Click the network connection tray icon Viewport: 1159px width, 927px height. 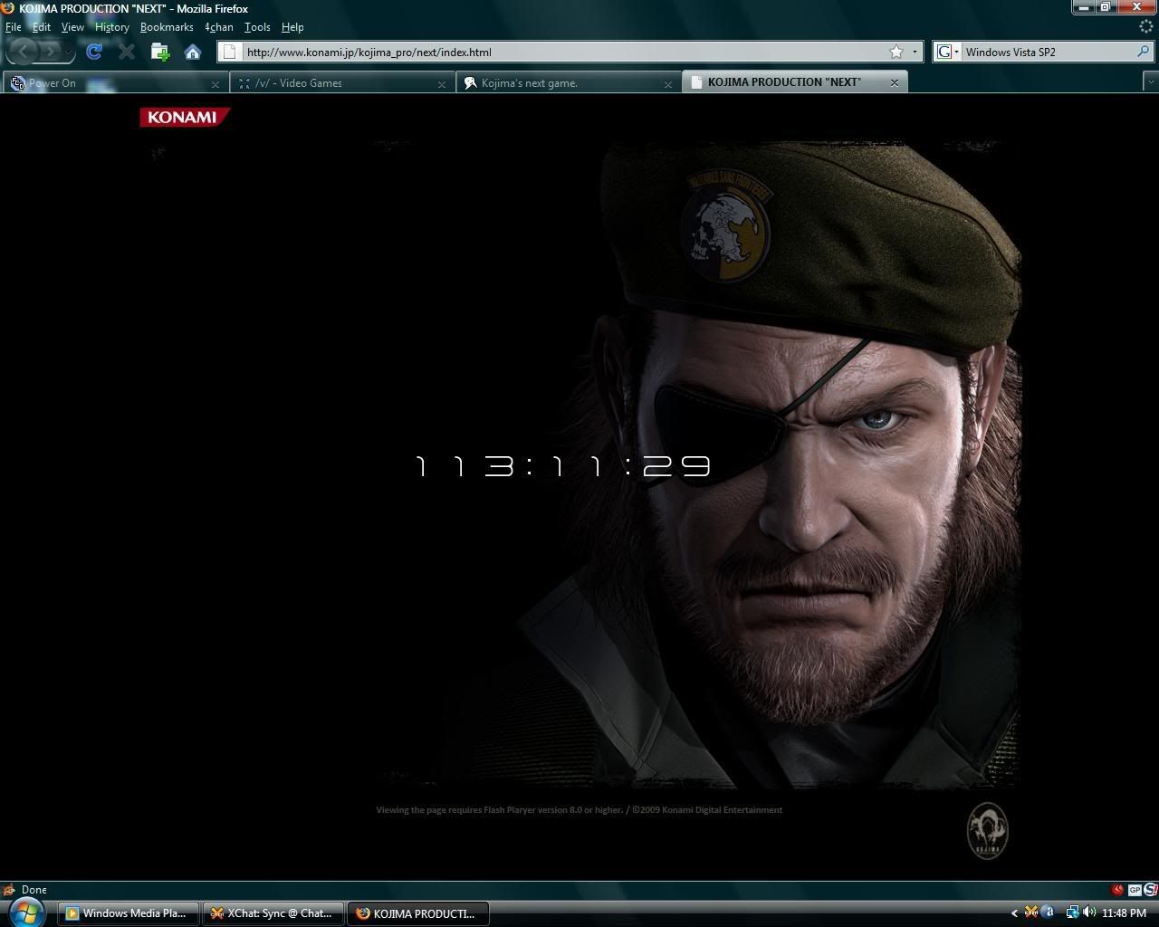(x=1072, y=913)
